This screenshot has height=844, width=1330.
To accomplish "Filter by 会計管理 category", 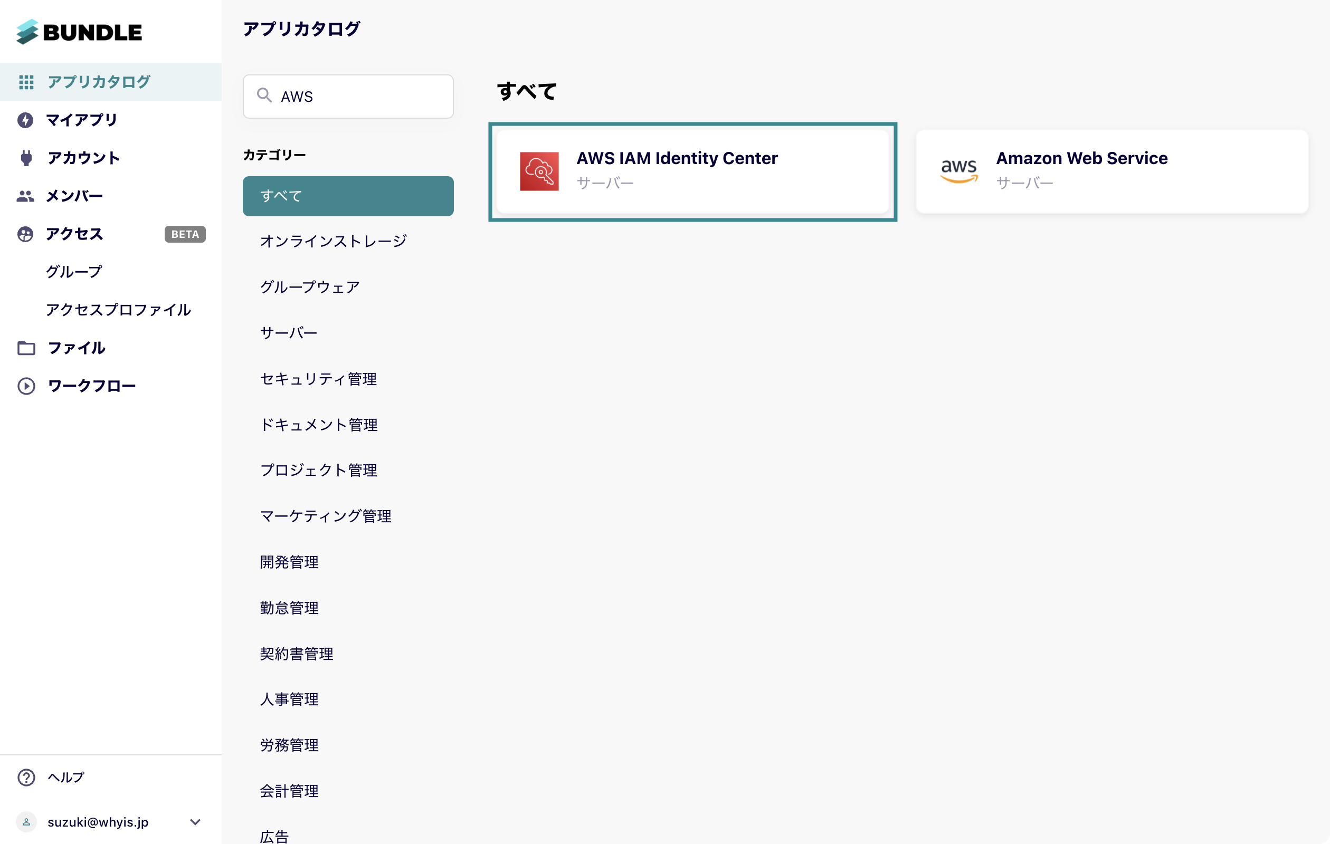I will 289,792.
